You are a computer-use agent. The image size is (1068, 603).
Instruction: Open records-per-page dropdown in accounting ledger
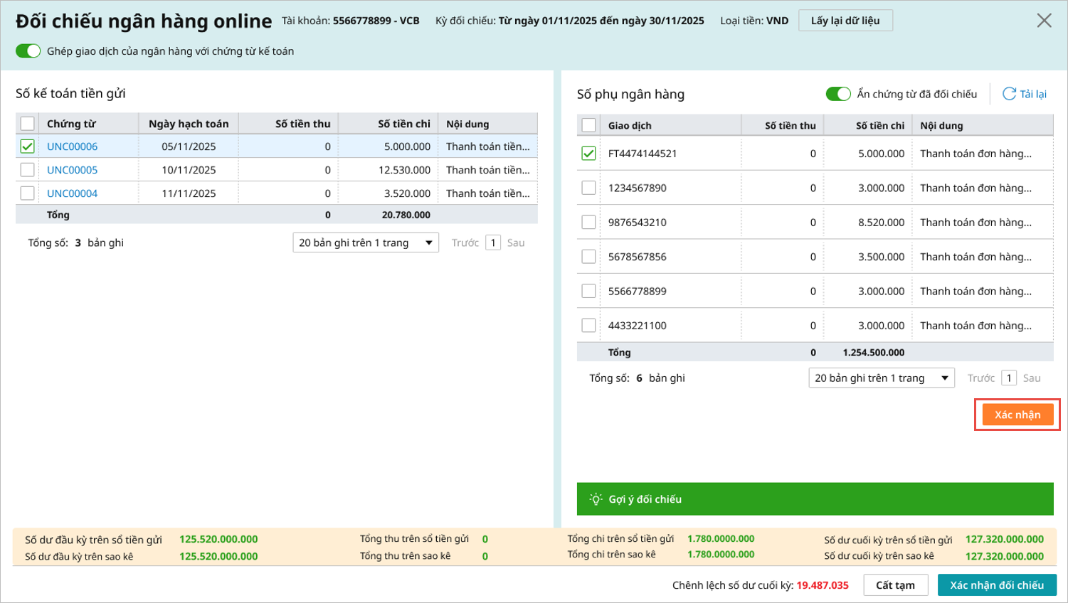[x=365, y=243]
